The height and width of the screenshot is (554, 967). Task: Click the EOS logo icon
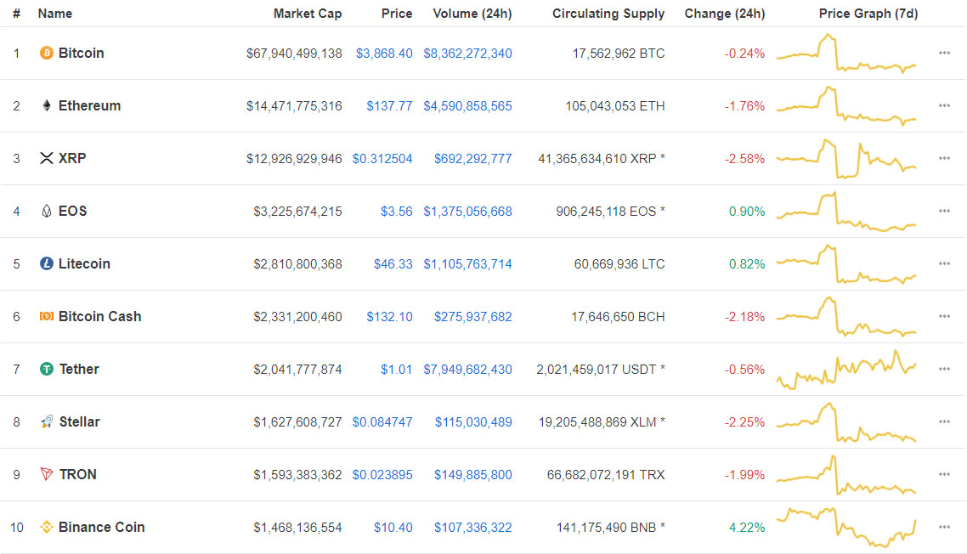tap(46, 211)
